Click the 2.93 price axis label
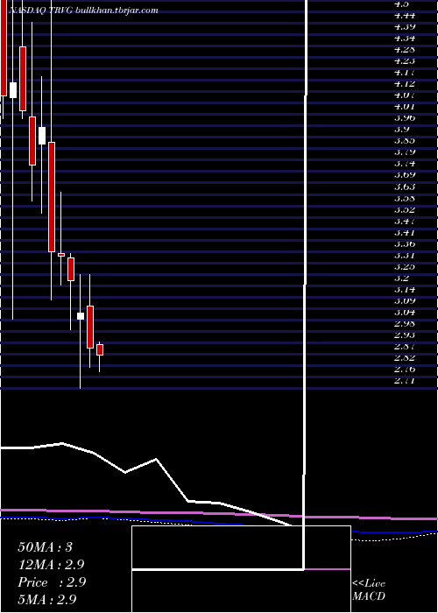Image resolution: width=438 pixels, height=613 pixels. pos(405,335)
